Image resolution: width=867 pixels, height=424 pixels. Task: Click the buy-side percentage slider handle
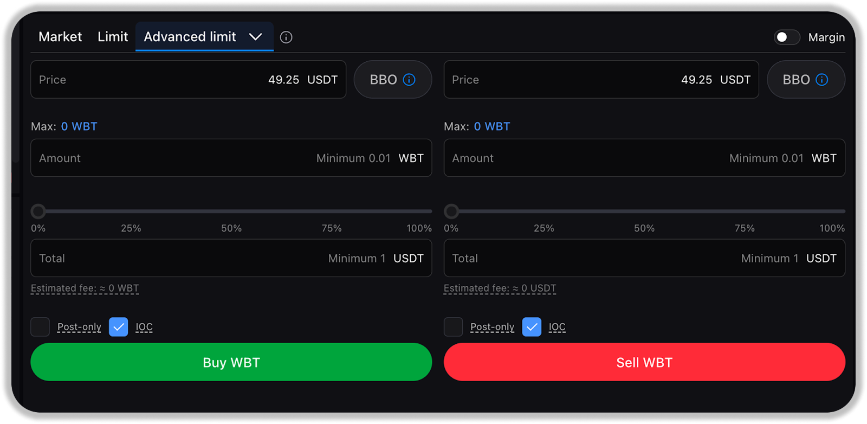[38, 211]
